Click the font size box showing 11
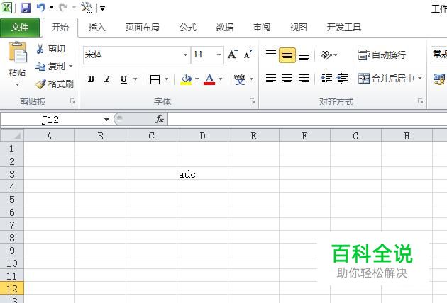The width and height of the screenshot is (447, 303). click(x=203, y=55)
